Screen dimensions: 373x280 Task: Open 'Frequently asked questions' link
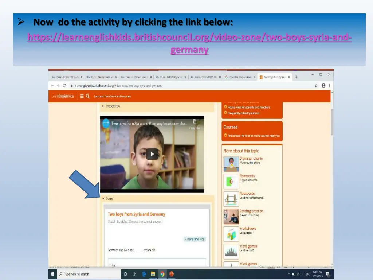click(x=243, y=113)
